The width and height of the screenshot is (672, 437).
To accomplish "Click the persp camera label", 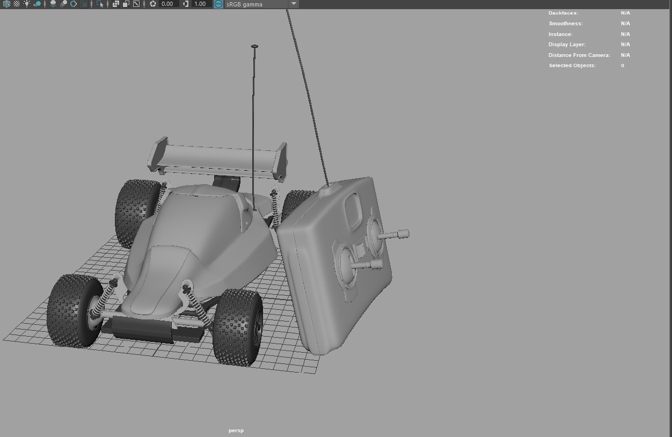I will click(x=236, y=430).
